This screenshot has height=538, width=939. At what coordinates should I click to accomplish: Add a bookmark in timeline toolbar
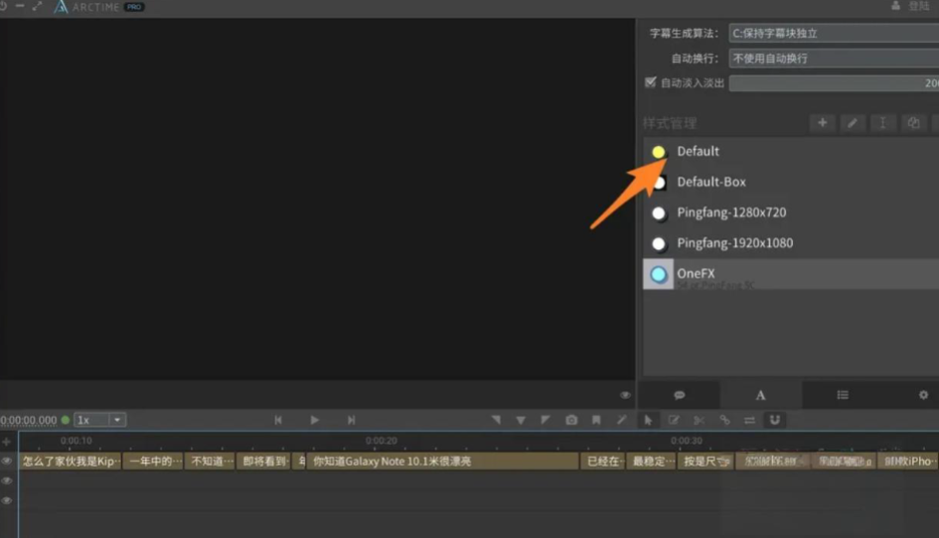point(596,420)
